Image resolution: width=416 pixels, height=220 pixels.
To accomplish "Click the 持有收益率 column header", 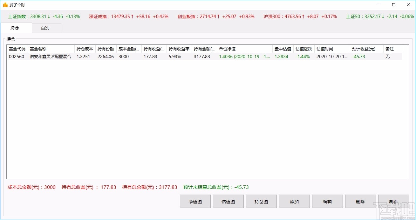I will [x=179, y=49].
